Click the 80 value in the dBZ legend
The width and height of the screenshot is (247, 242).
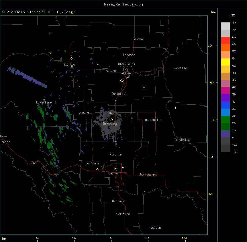tap(234, 23)
